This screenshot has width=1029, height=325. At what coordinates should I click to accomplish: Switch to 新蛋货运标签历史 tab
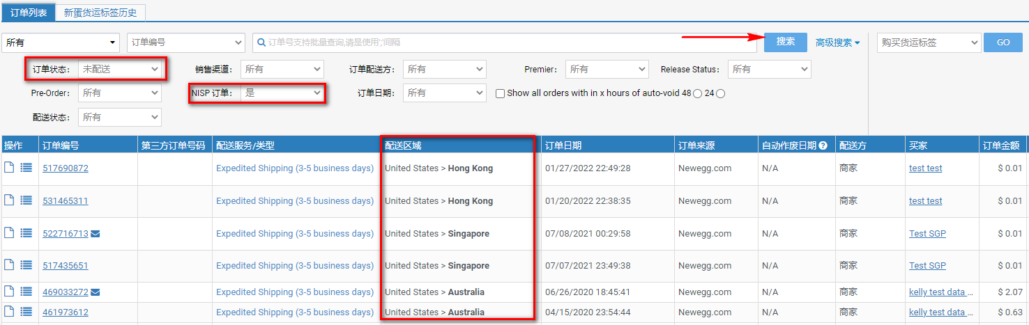click(100, 12)
